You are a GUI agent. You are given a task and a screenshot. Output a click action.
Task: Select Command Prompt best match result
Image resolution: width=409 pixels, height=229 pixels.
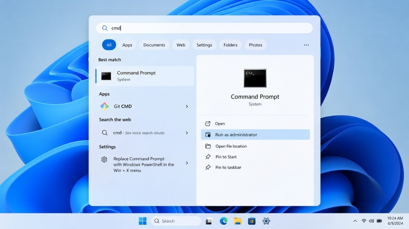pyautogui.click(x=145, y=76)
